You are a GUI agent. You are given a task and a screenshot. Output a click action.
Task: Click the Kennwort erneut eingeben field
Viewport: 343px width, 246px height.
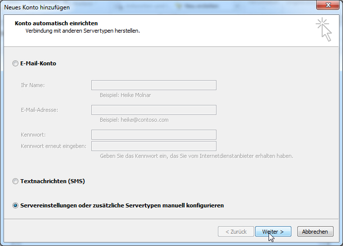tap(154, 146)
